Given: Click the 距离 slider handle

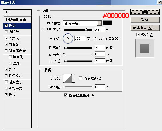Looking at the screenshot, I should point(66,48).
